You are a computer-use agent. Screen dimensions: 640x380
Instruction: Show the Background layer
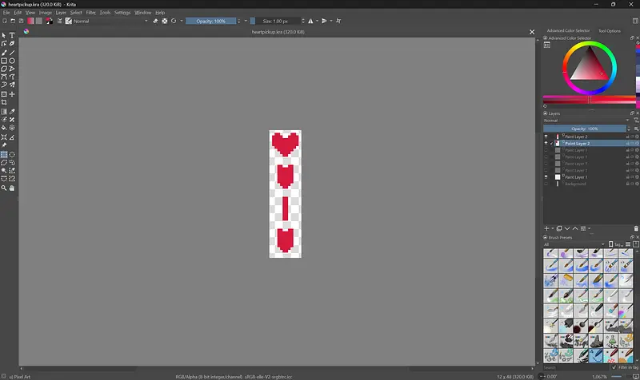click(x=546, y=184)
